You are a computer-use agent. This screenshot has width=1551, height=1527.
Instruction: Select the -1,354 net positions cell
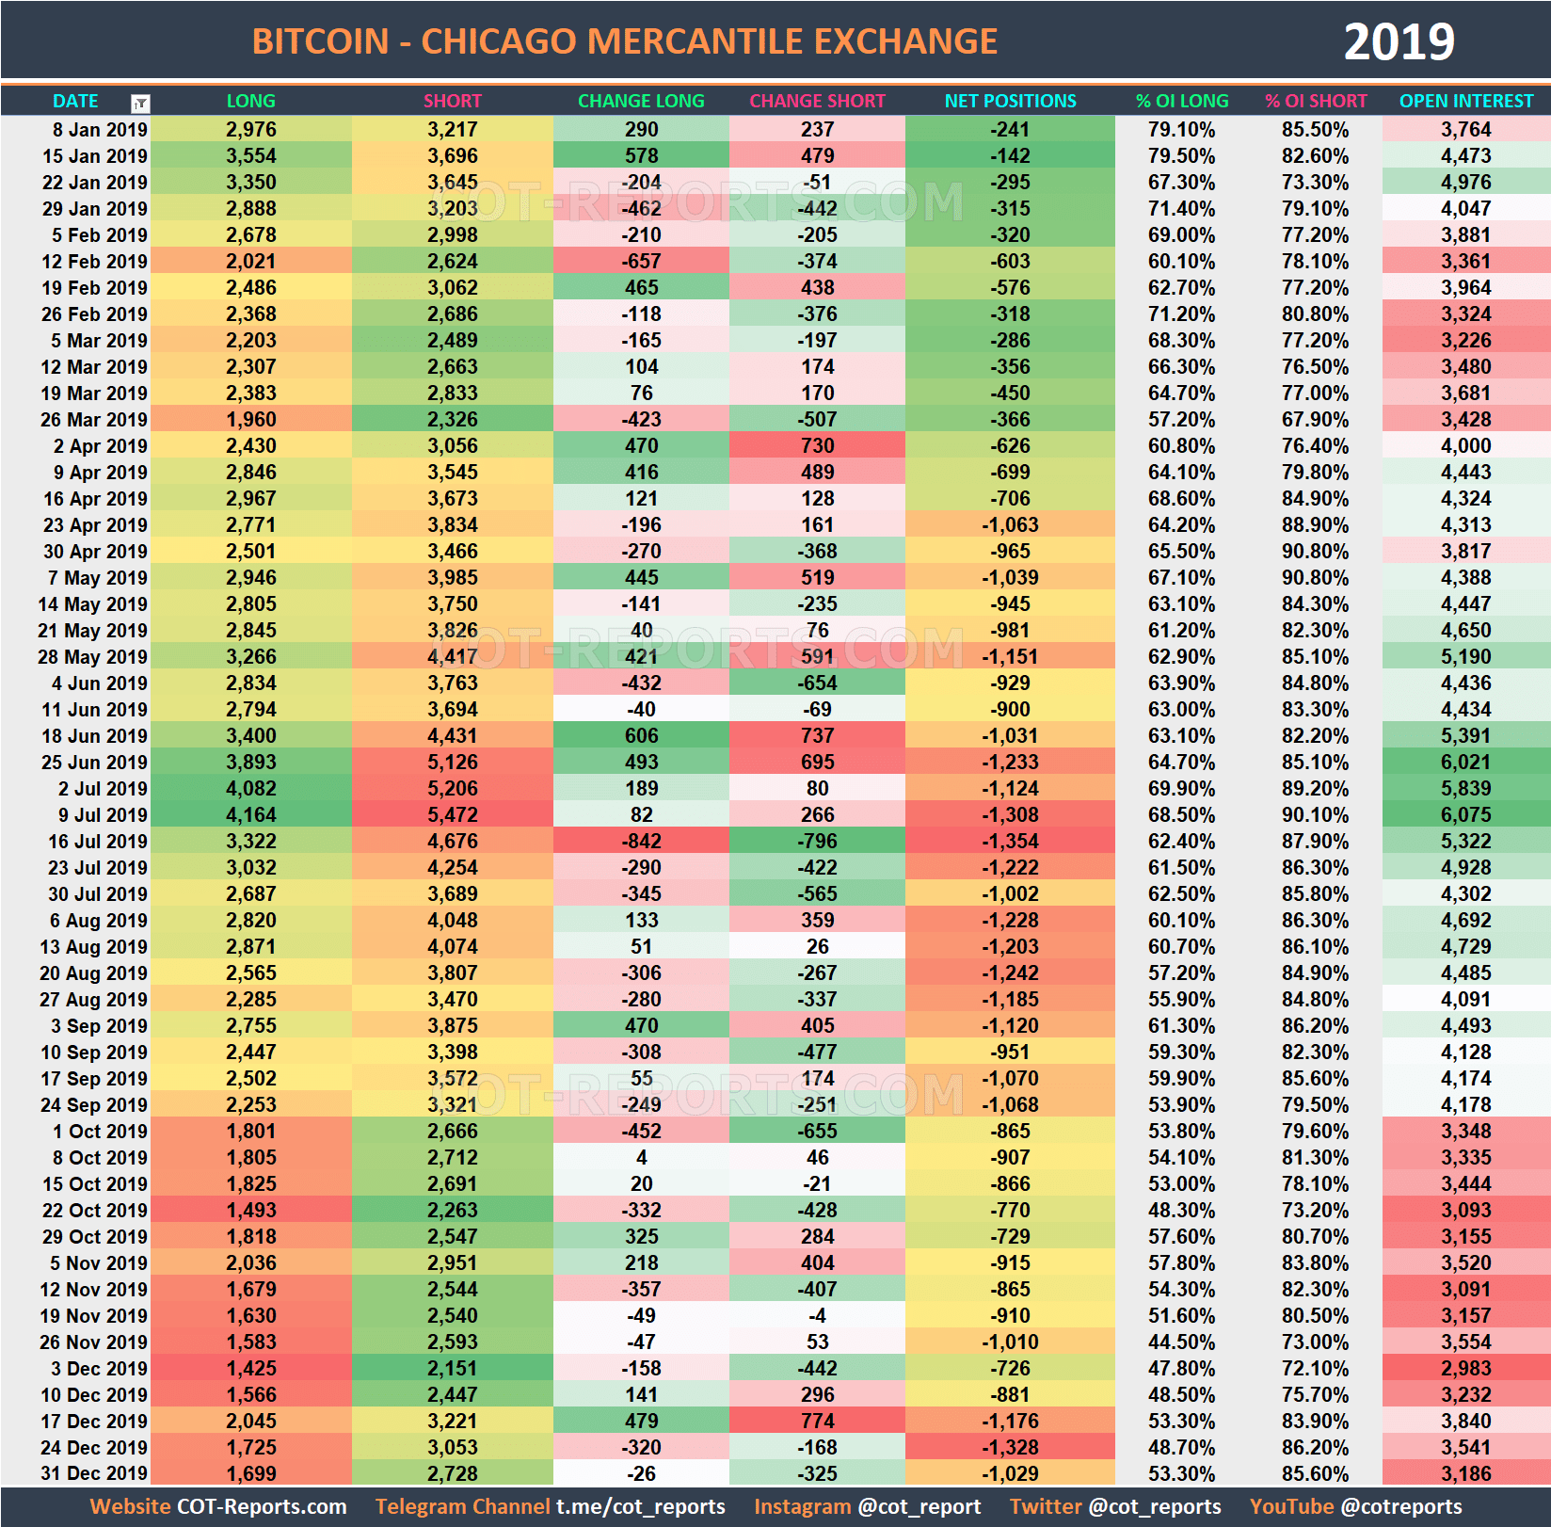1009,841
